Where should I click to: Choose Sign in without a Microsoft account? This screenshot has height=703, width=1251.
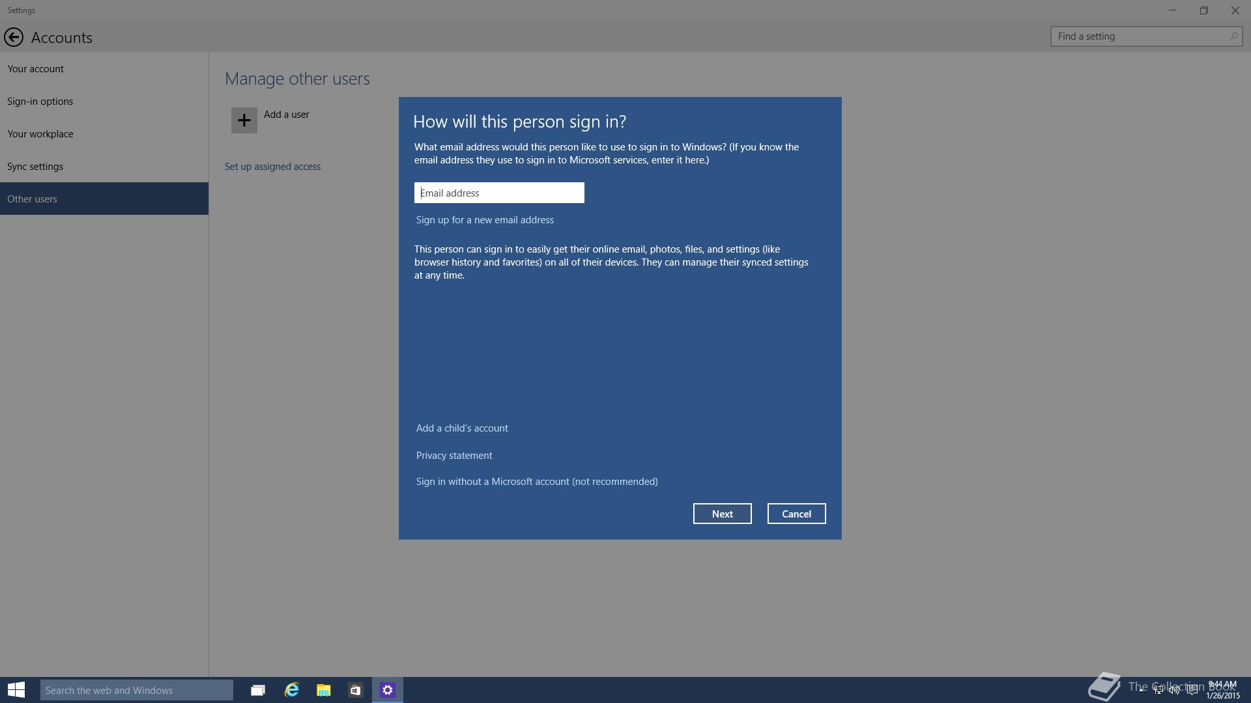point(537,482)
